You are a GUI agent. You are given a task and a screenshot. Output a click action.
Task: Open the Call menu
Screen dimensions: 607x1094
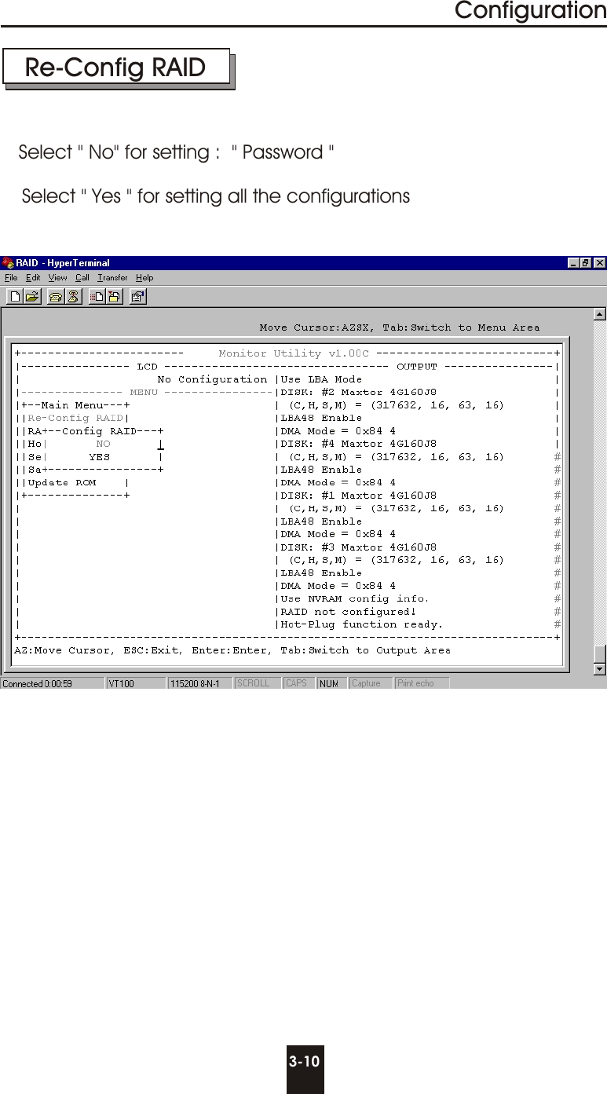(82, 277)
